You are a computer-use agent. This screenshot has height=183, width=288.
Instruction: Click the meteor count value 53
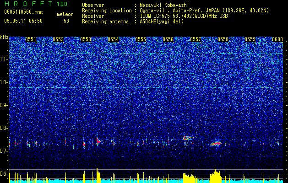click(x=66, y=21)
